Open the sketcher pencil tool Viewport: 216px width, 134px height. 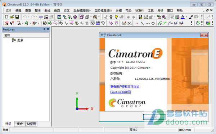(x=124, y=23)
